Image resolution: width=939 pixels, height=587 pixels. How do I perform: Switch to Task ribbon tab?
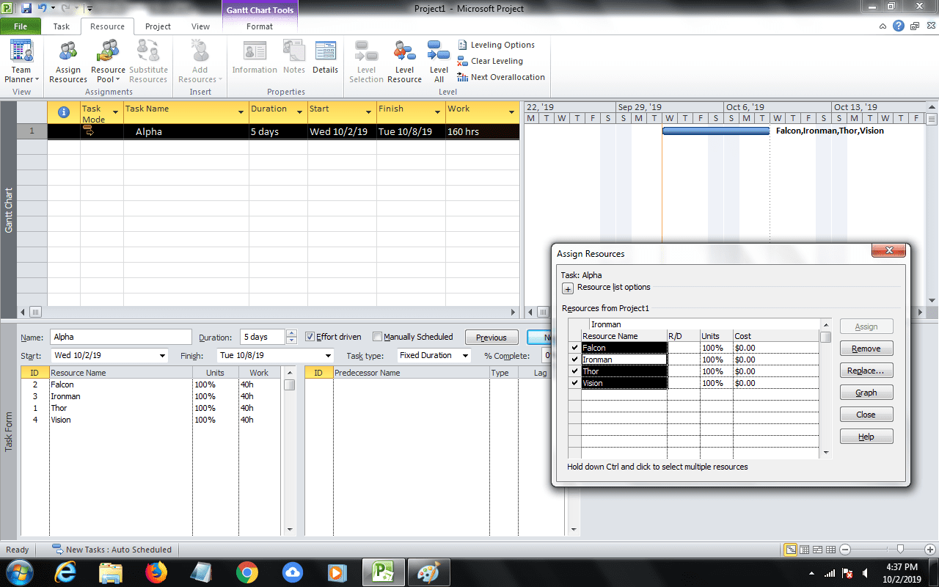[x=62, y=26]
